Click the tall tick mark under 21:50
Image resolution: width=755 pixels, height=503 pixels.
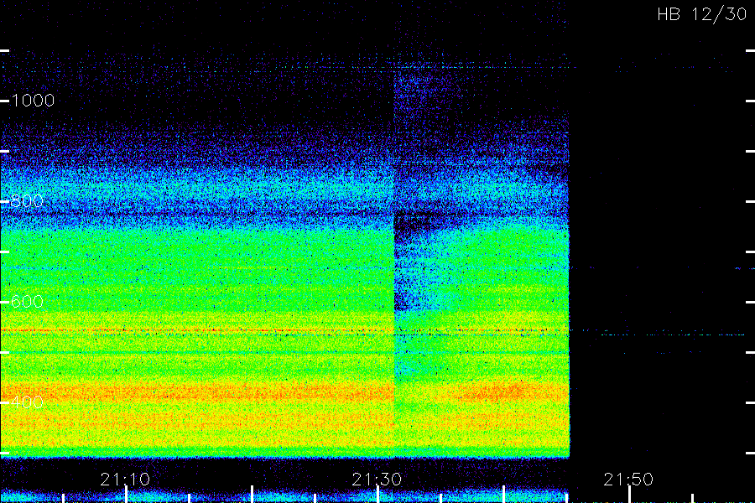pos(629,495)
